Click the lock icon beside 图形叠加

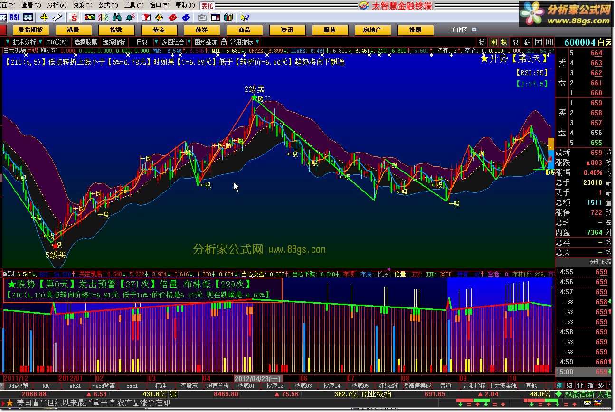[223, 42]
